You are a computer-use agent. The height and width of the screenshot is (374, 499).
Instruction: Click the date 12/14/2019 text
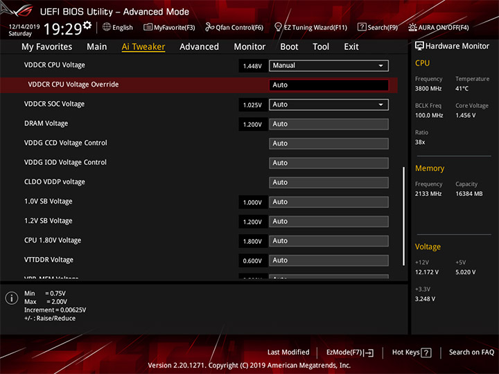coord(24,27)
